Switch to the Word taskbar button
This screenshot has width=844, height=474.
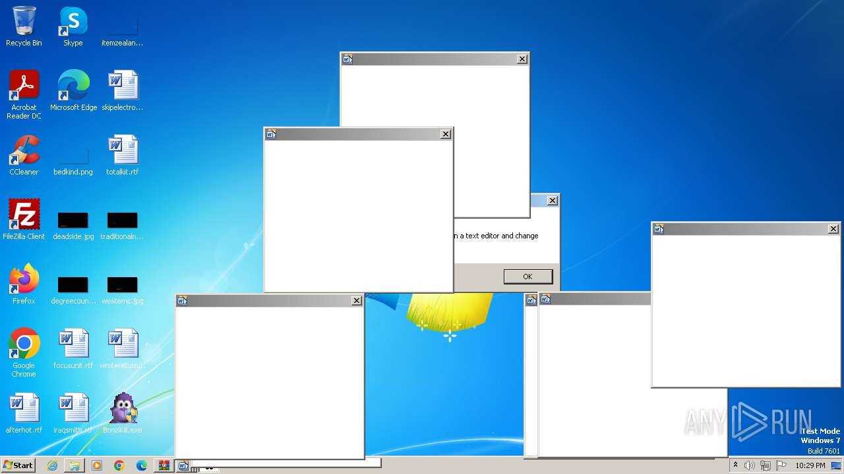pos(184,465)
